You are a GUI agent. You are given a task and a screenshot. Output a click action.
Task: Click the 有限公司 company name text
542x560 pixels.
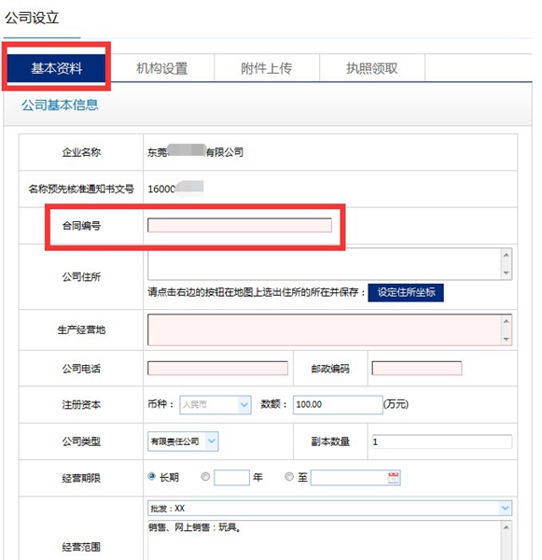225,152
